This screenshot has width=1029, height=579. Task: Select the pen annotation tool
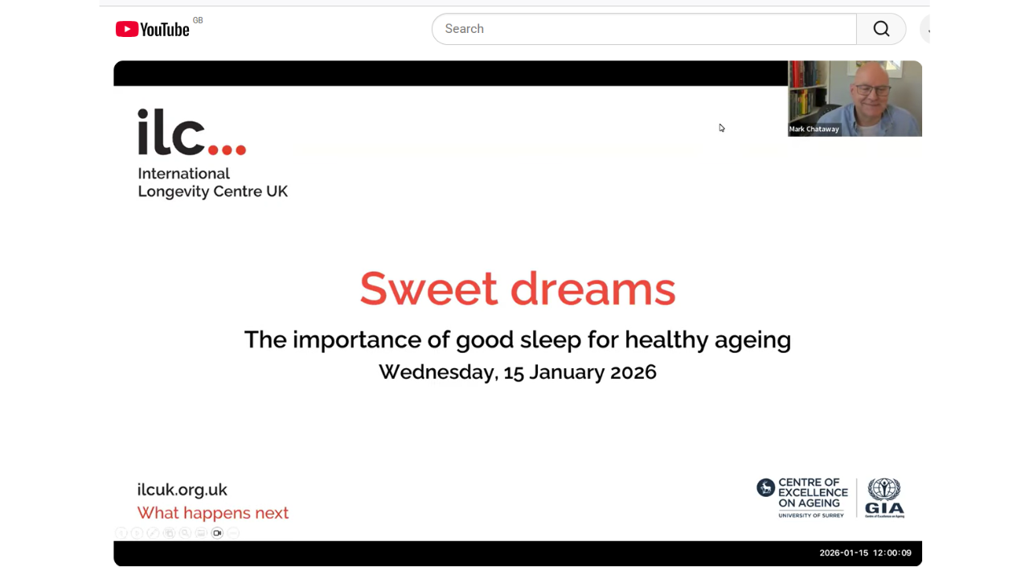tap(153, 532)
